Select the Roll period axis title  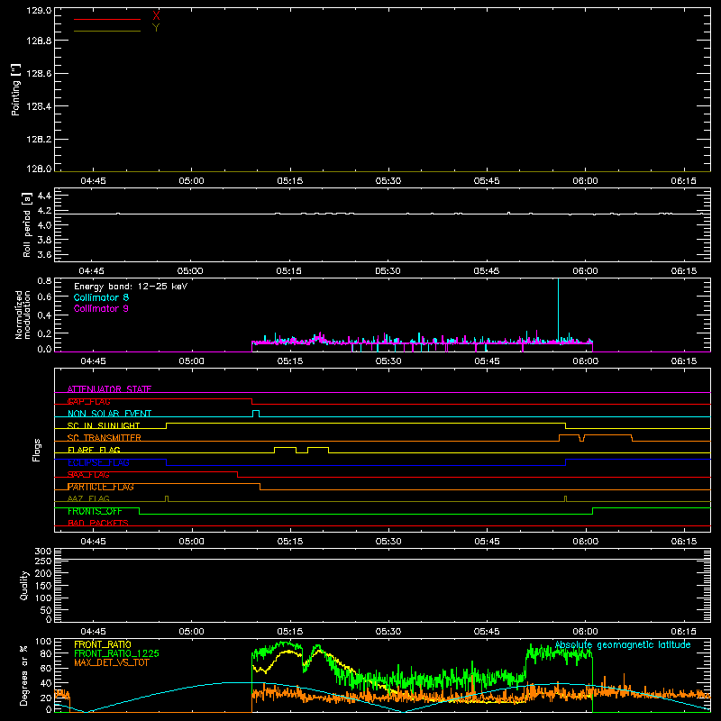(27, 224)
